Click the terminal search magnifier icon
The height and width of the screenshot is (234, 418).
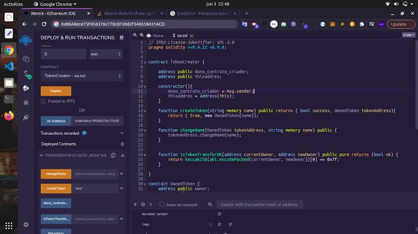click(x=210, y=204)
